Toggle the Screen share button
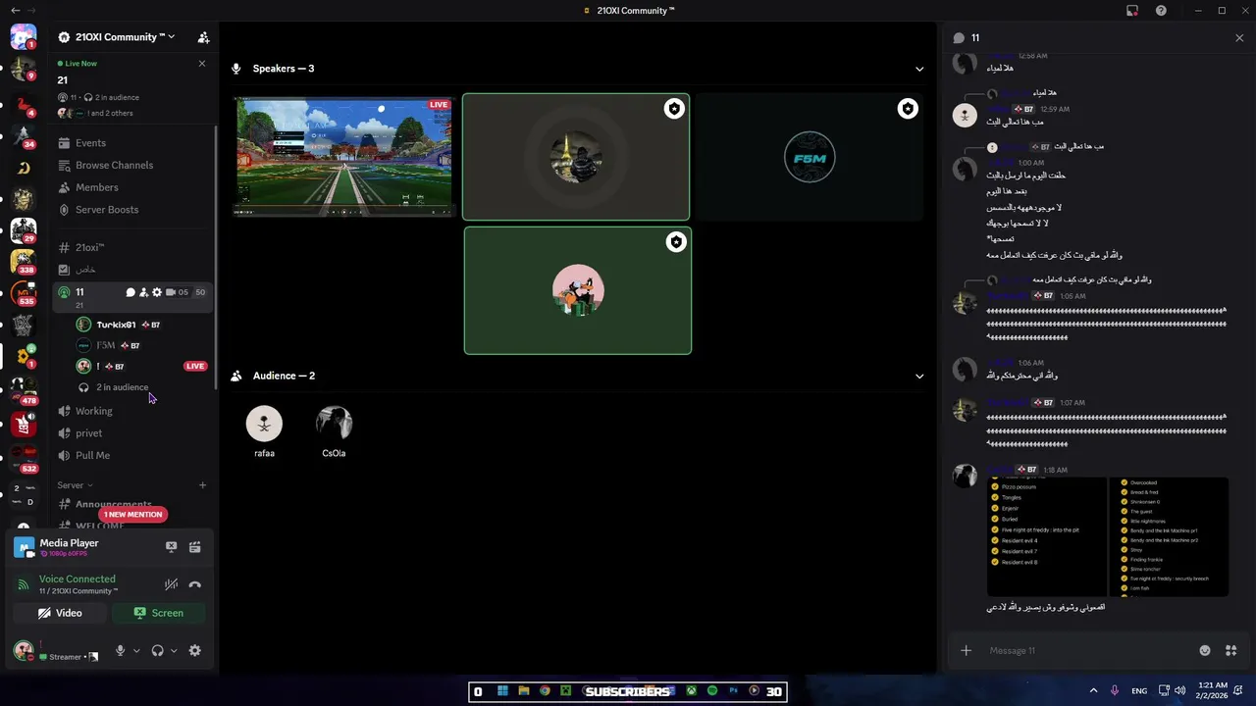This screenshot has width=1256, height=706. [x=159, y=613]
